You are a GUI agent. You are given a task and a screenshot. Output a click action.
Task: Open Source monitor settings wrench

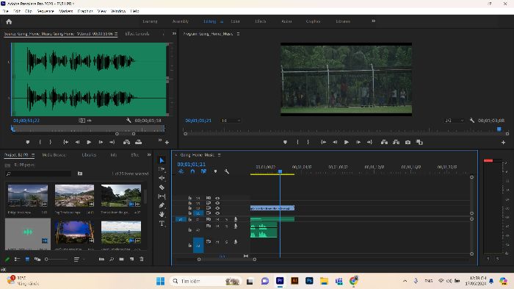[x=128, y=121]
